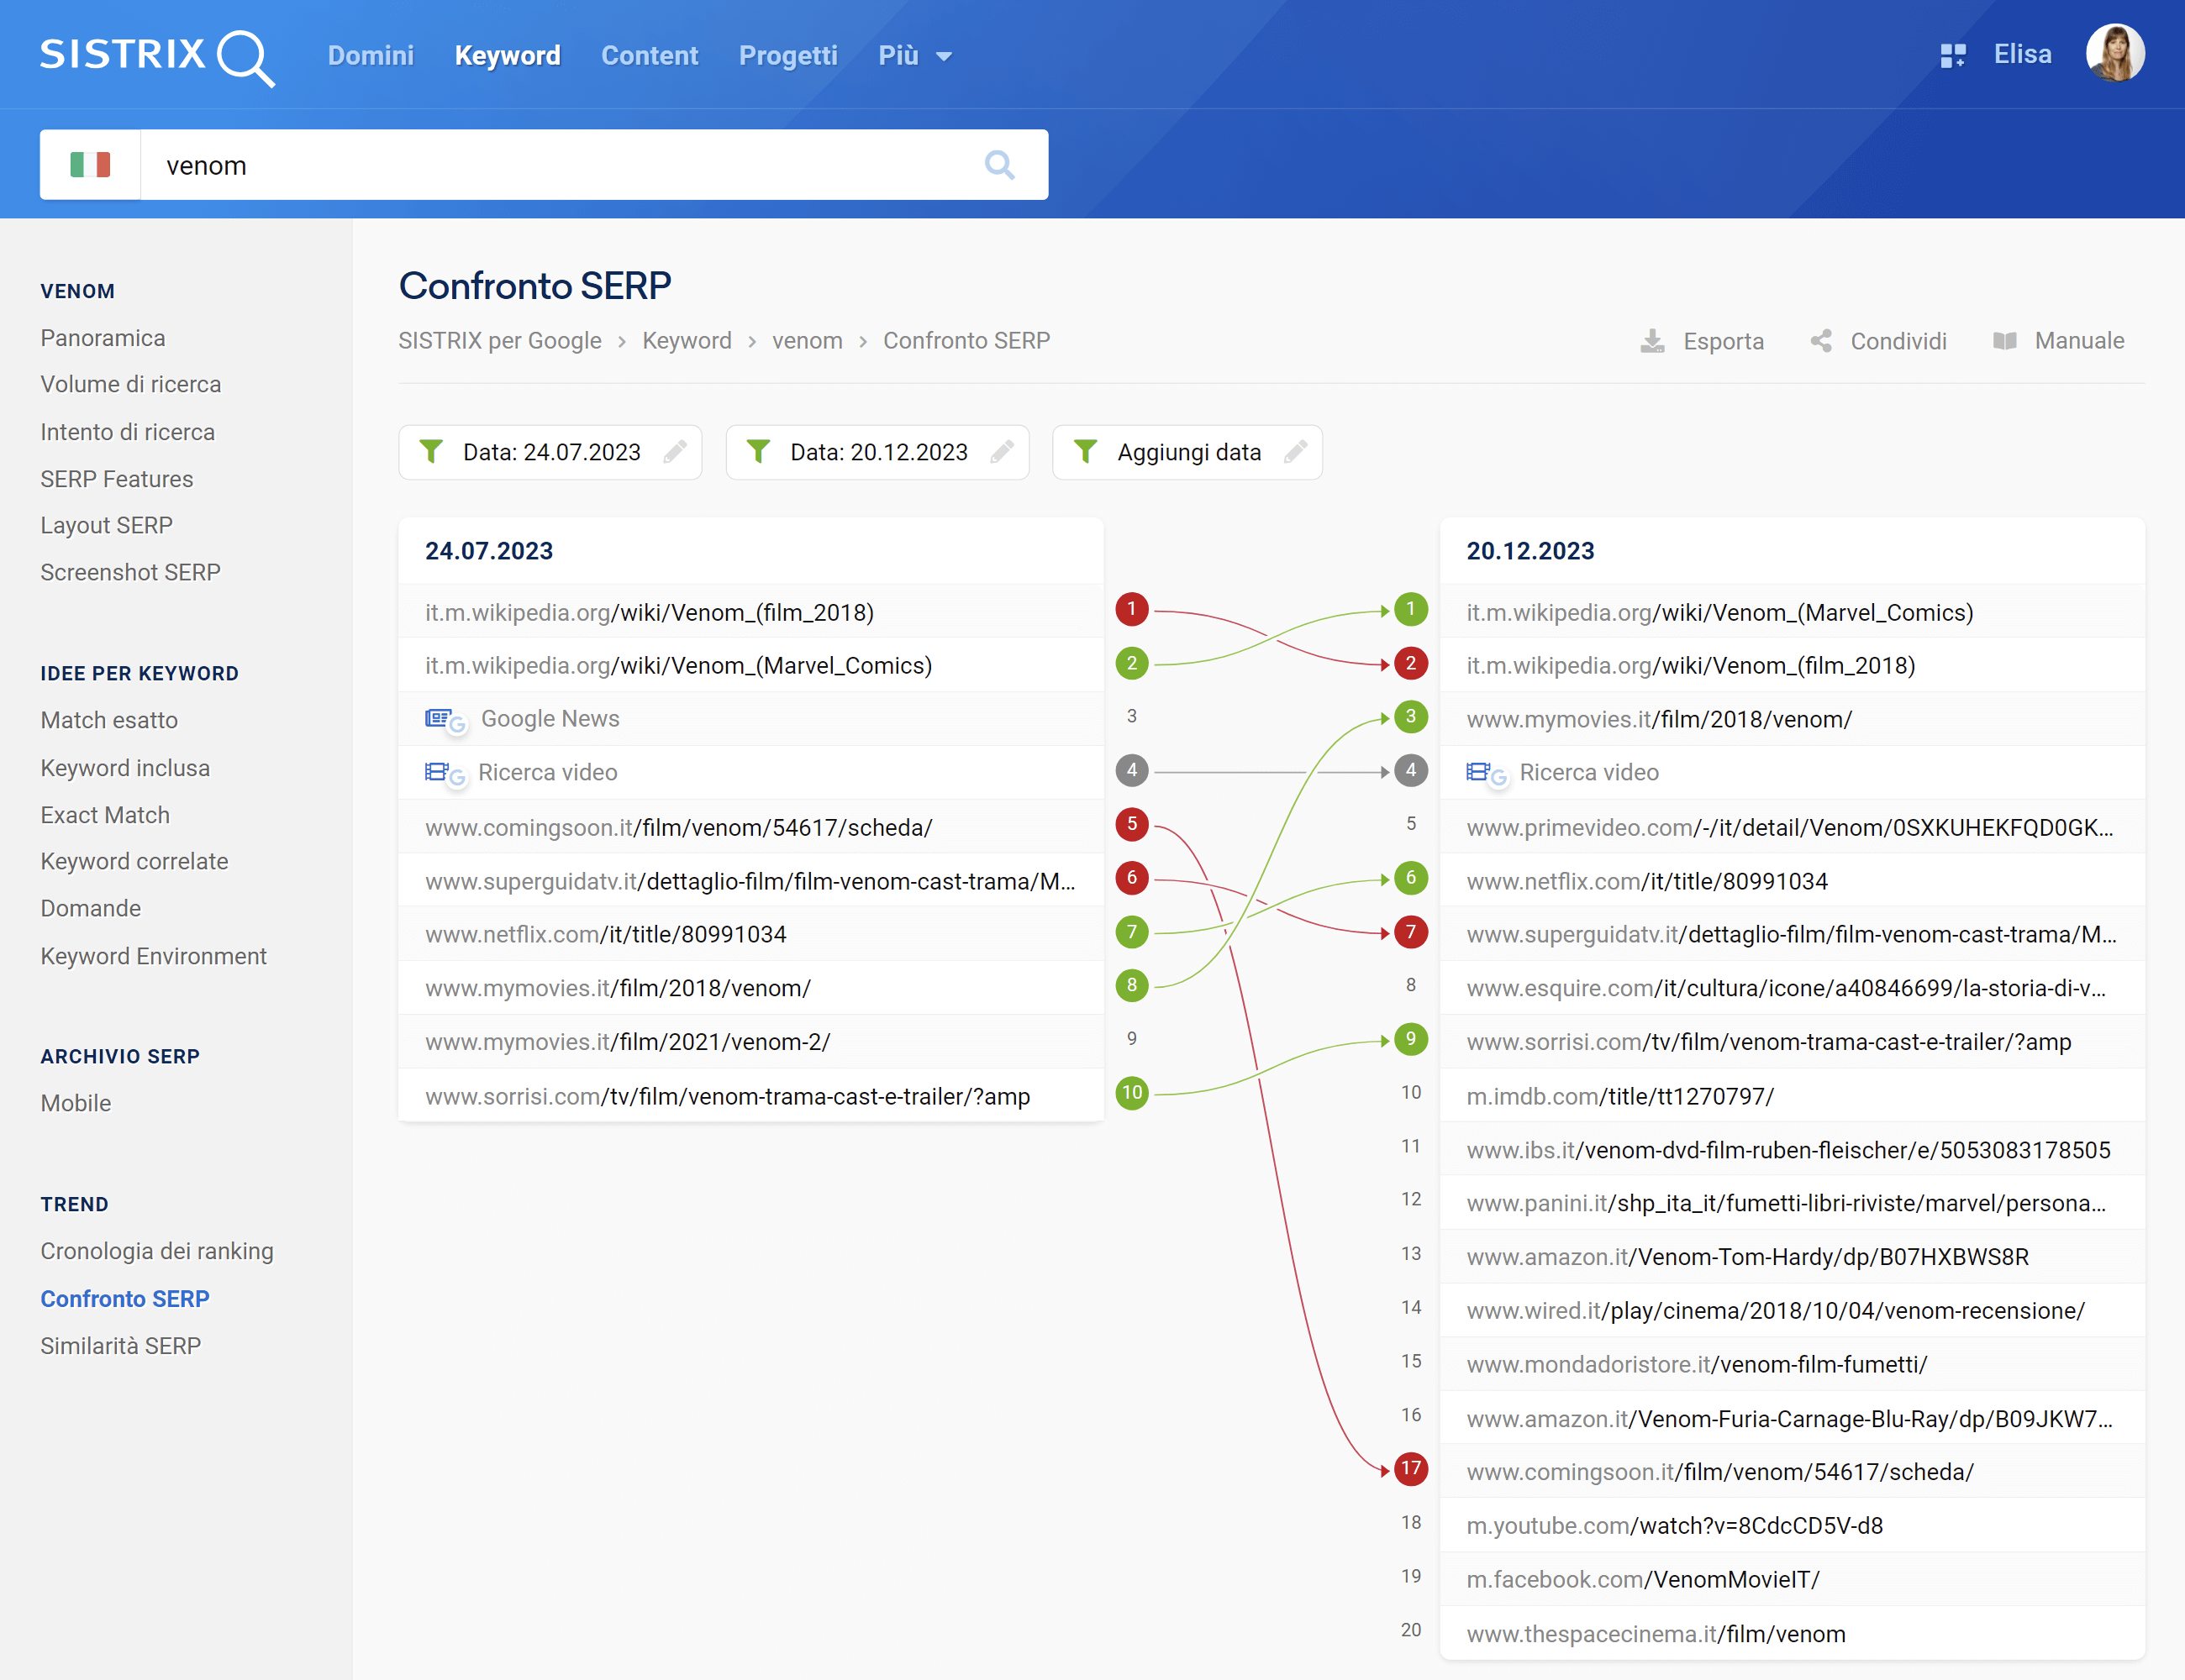Open www.esquire.com result link
This screenshot has width=2185, height=1680.
pos(1786,989)
